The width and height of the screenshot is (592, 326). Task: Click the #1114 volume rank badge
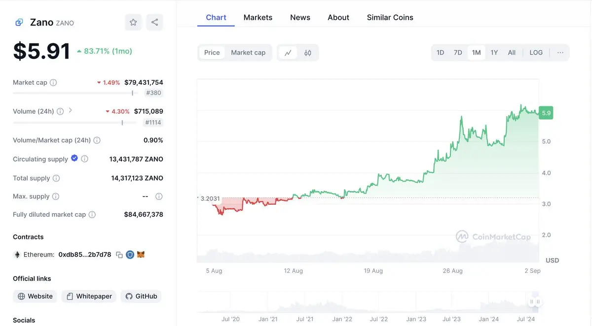(x=153, y=123)
